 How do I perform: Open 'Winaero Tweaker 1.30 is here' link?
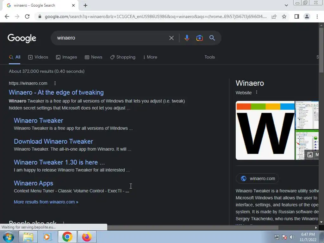click(59, 162)
